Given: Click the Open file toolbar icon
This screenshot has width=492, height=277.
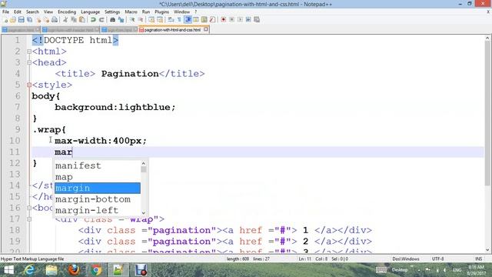Looking at the screenshot, I should point(13,19).
